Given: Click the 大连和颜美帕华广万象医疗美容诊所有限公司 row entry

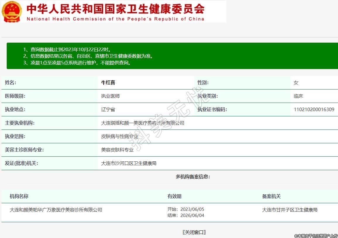Looking at the screenshot, I should click(56, 210).
